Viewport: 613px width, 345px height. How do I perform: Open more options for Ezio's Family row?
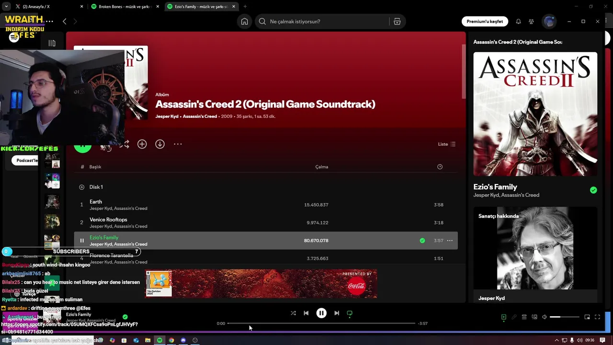450,241
